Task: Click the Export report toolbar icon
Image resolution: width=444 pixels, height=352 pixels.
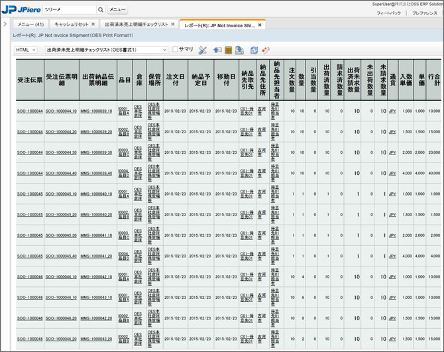Action: pos(239,50)
